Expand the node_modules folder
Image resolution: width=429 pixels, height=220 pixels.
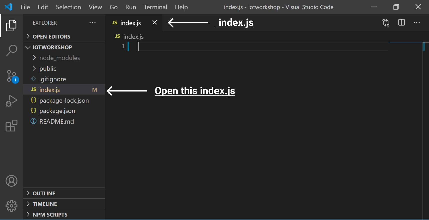(x=64, y=58)
